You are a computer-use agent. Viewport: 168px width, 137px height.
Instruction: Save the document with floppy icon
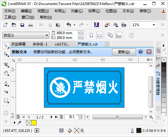pyautogui.click(x=22, y=25)
